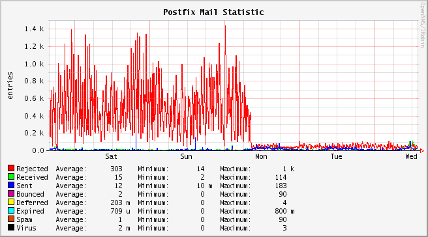Click the Expired maximum value 800 m
Screen dimensions: 428x237
[x=284, y=211]
